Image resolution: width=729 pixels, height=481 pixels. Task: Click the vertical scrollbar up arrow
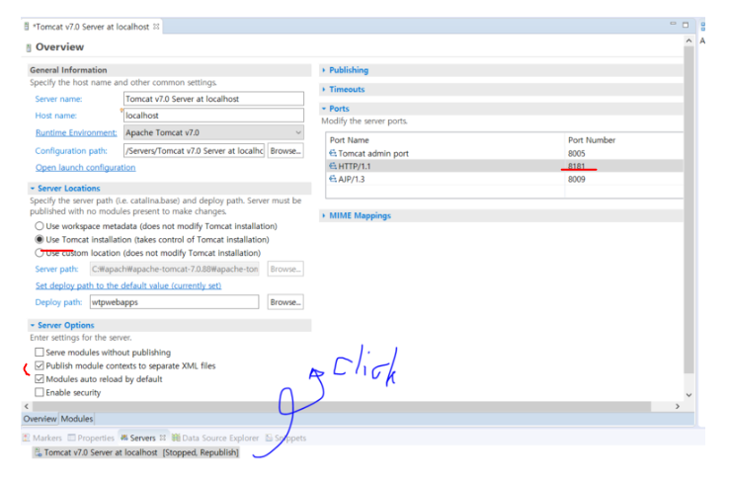tap(689, 40)
